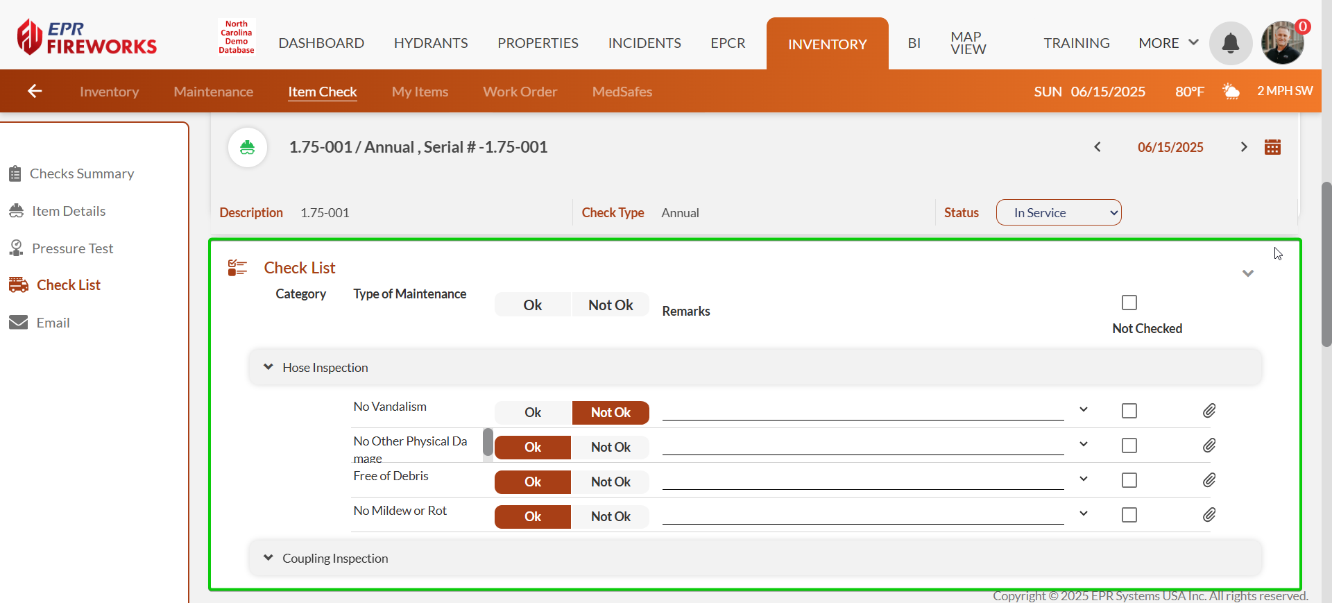The height and width of the screenshot is (603, 1332).
Task: Click the notification bell icon
Action: click(1230, 43)
